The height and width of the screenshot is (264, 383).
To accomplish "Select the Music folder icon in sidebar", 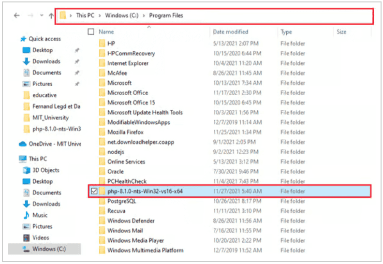I will tap(27, 215).
